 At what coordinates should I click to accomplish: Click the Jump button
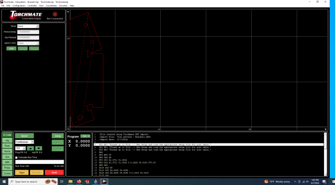click(58, 136)
